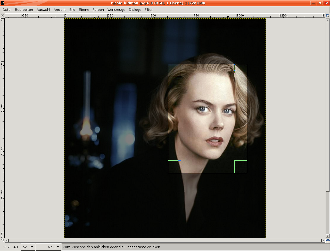Screen dimensions: 330x251
Task: Open the Werkzeuge menu
Action: [x=116, y=10]
